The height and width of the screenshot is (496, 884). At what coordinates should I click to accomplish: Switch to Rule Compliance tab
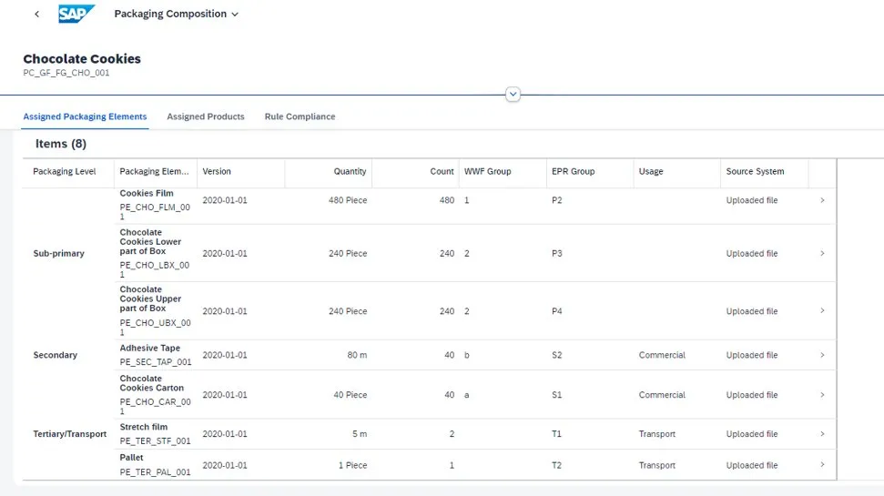point(300,116)
